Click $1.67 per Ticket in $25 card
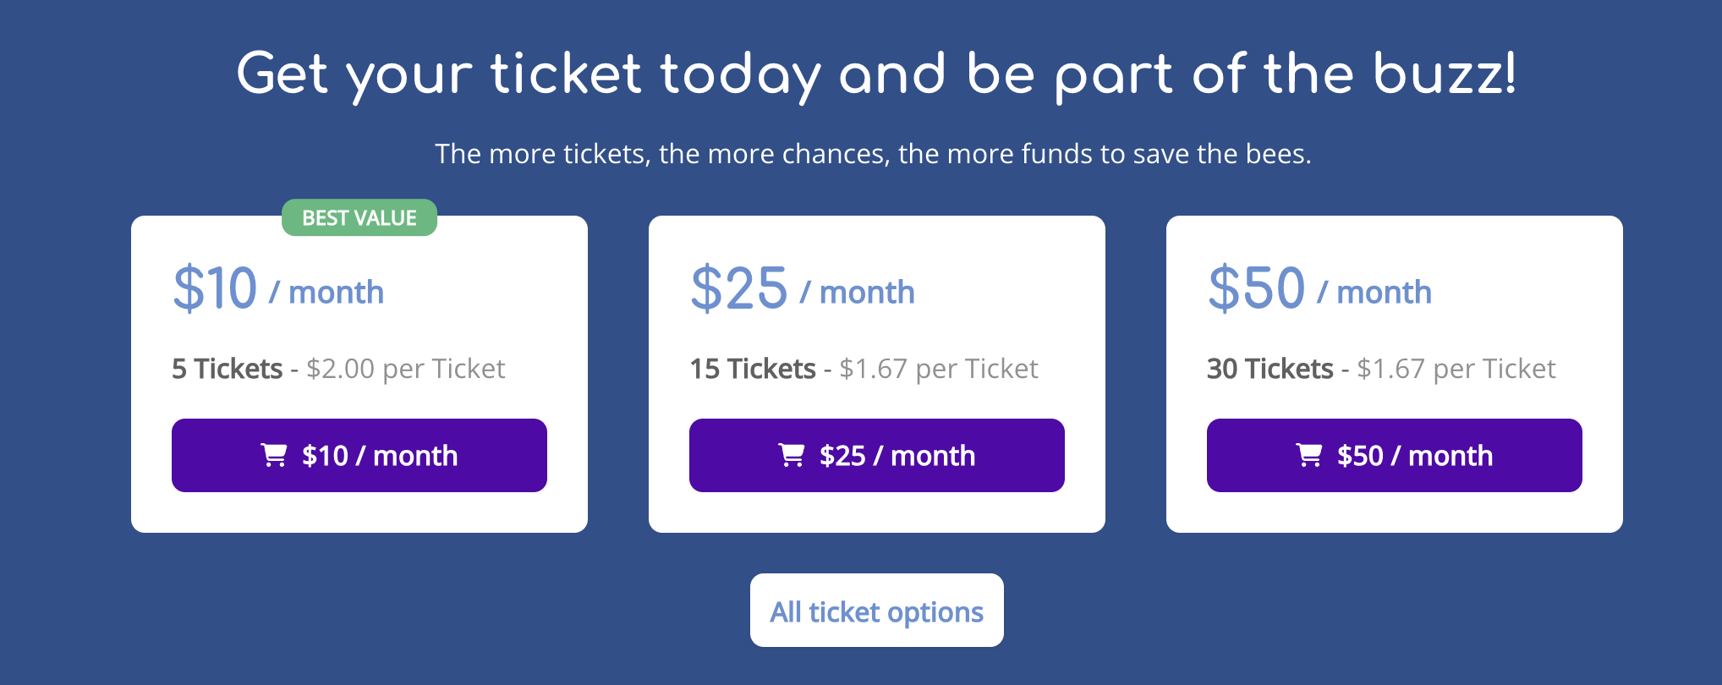Viewport: 1722px width, 685px height. [x=939, y=369]
